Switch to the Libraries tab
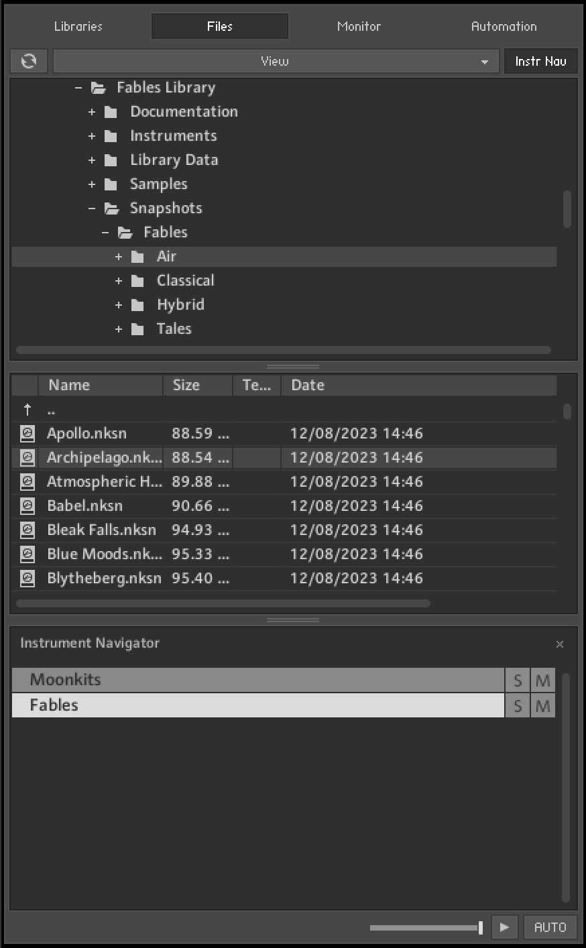 click(x=77, y=26)
